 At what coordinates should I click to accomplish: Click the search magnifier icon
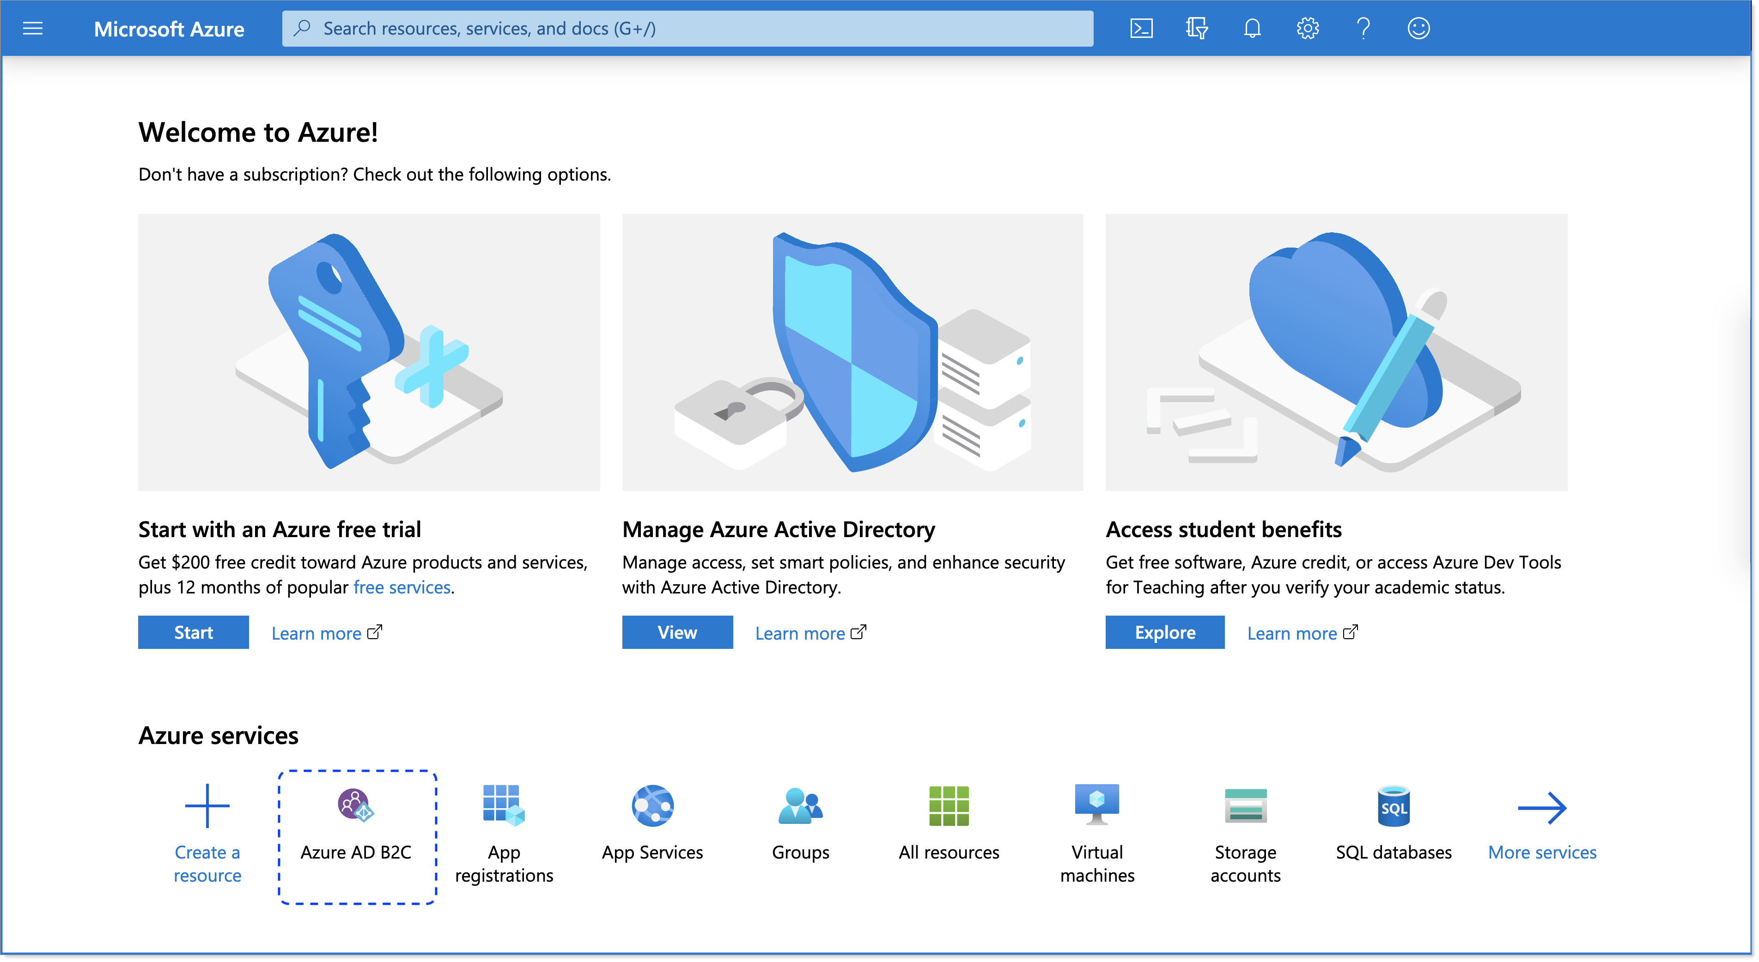coord(302,28)
